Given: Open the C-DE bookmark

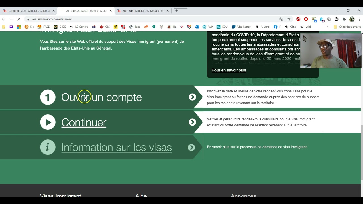Looking at the screenshot, I should tap(60, 27).
